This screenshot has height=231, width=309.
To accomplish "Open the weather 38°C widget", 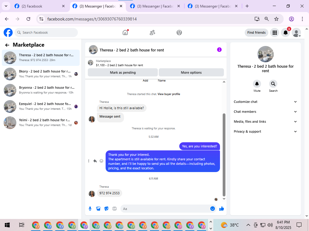I will (x=230, y=225).
